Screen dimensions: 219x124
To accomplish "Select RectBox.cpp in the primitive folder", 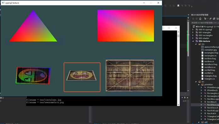I will pyautogui.click(x=213, y=99).
